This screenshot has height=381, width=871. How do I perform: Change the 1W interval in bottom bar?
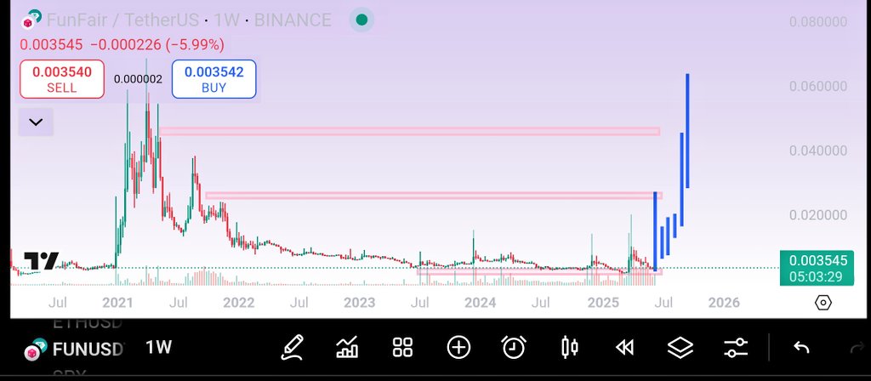(x=159, y=348)
